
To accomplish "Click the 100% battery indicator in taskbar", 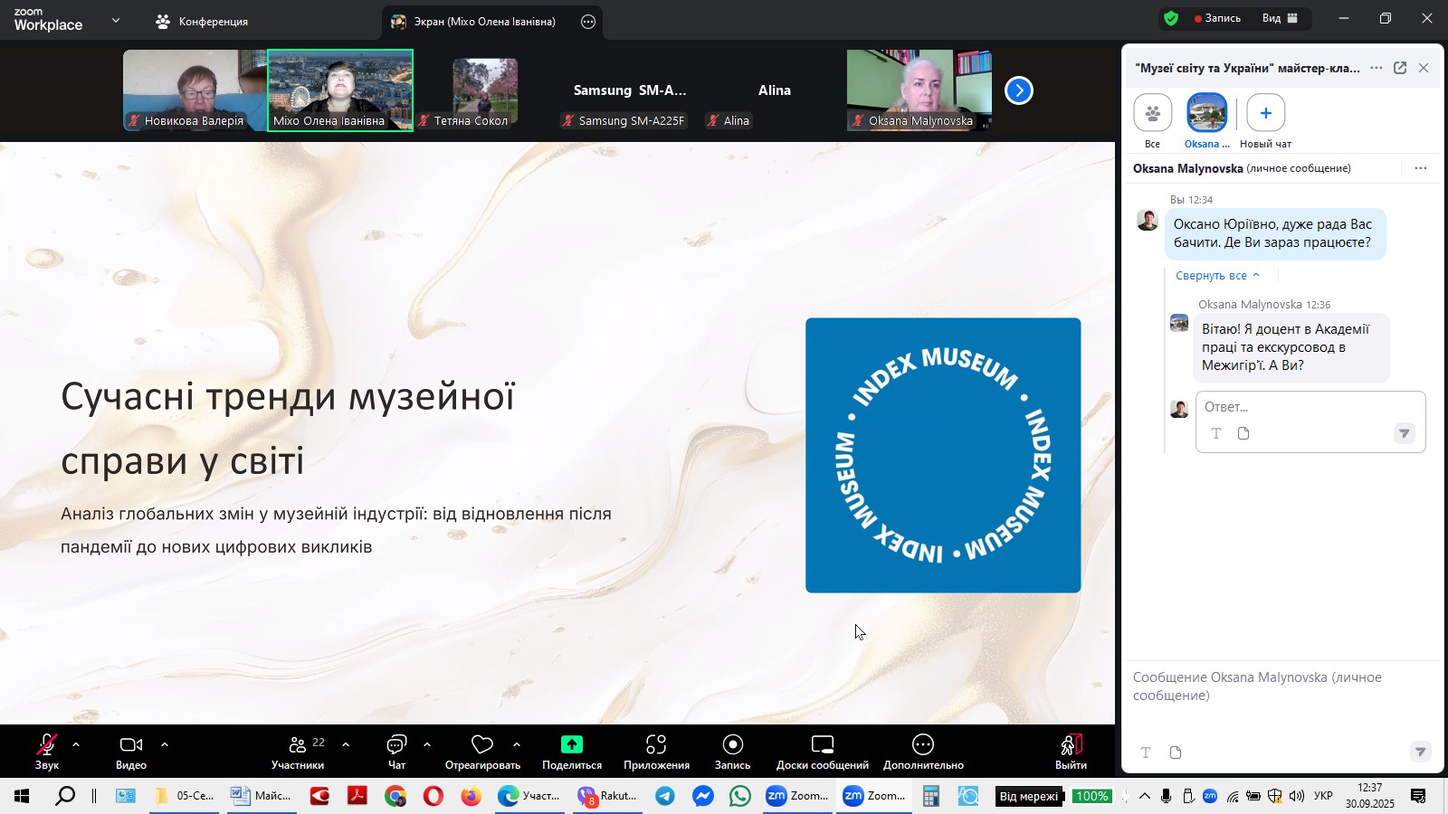I will pyautogui.click(x=1092, y=797).
